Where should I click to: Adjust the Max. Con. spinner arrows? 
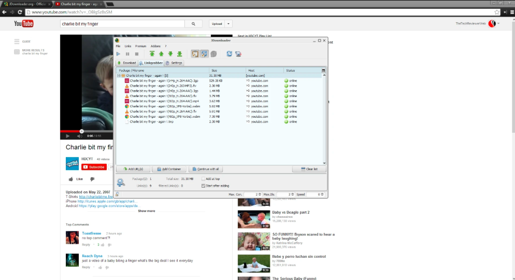[x=260, y=194]
